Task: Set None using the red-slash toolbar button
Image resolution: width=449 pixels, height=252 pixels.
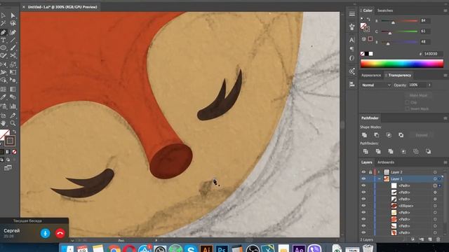Action: coord(14,152)
